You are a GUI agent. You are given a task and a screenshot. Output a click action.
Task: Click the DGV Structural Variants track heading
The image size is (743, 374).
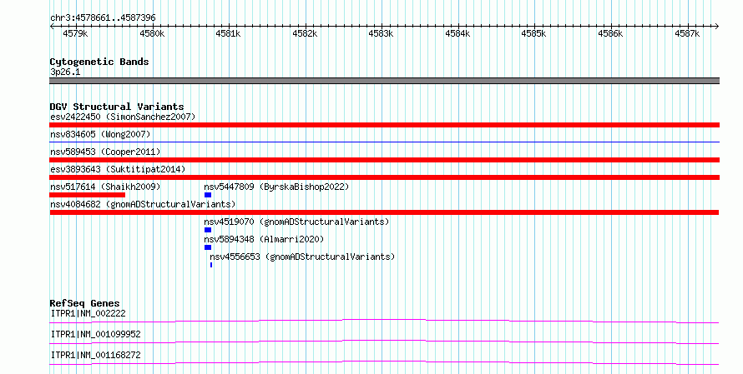117,107
